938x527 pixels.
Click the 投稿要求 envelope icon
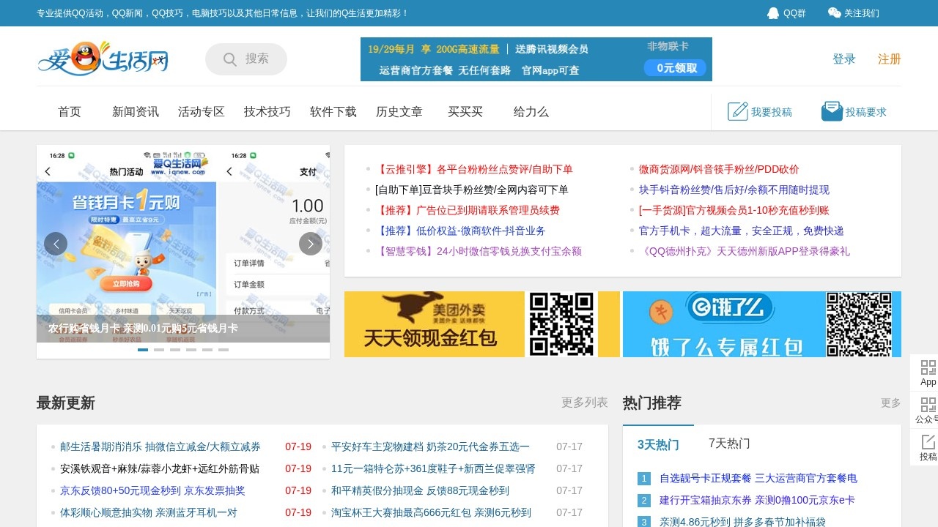click(x=832, y=111)
